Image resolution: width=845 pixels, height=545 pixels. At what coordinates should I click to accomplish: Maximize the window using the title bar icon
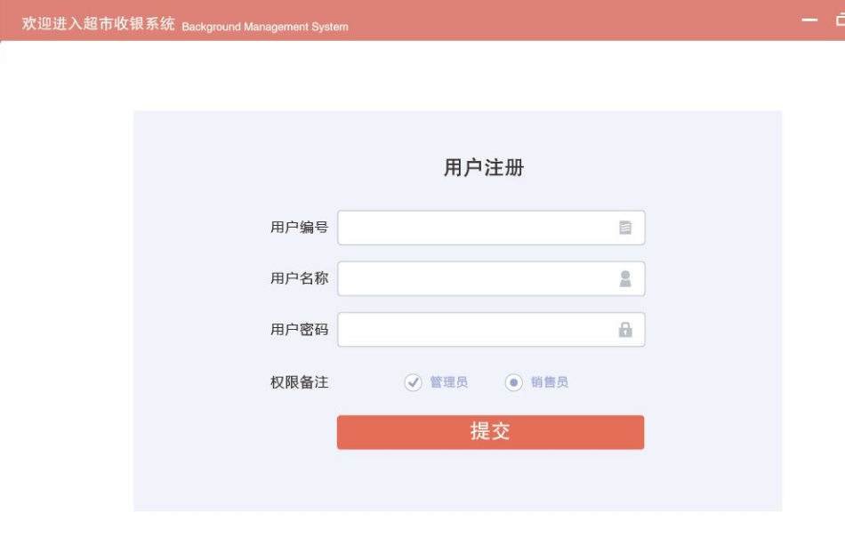click(x=840, y=20)
